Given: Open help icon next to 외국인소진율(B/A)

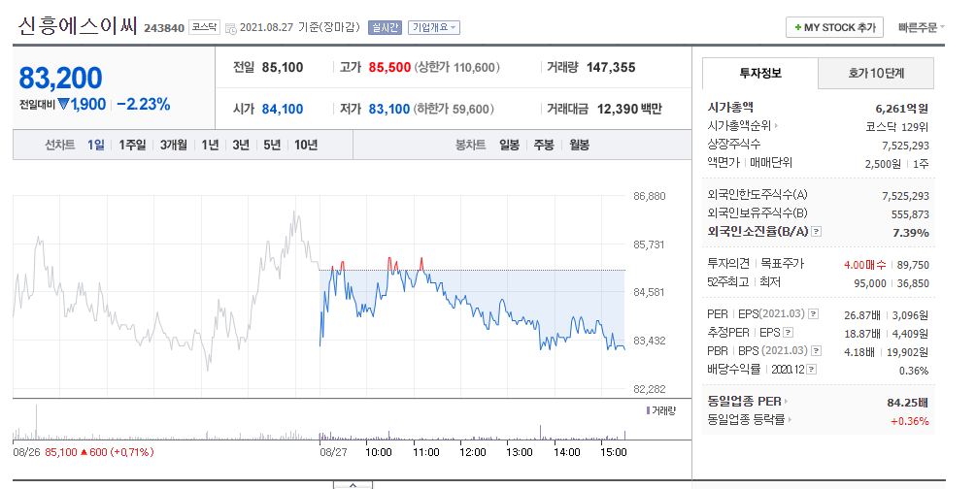Looking at the screenshot, I should pyautogui.click(x=816, y=232).
